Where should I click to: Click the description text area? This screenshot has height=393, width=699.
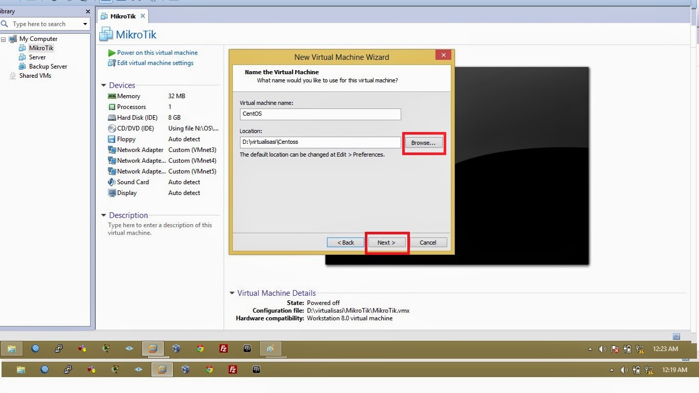pyautogui.click(x=160, y=229)
